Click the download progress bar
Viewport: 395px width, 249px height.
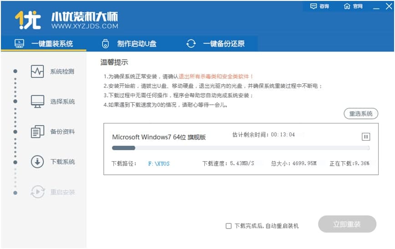click(x=241, y=148)
